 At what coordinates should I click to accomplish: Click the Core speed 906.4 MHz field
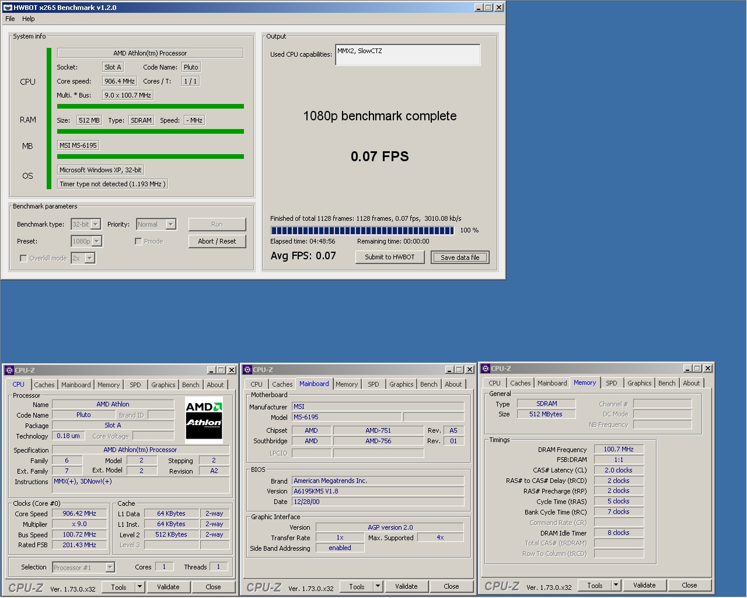120,81
